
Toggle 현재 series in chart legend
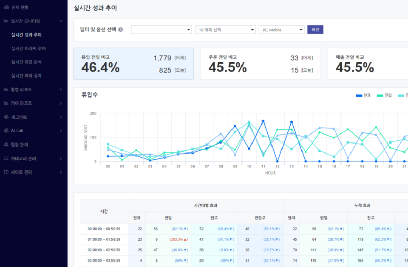point(363,95)
